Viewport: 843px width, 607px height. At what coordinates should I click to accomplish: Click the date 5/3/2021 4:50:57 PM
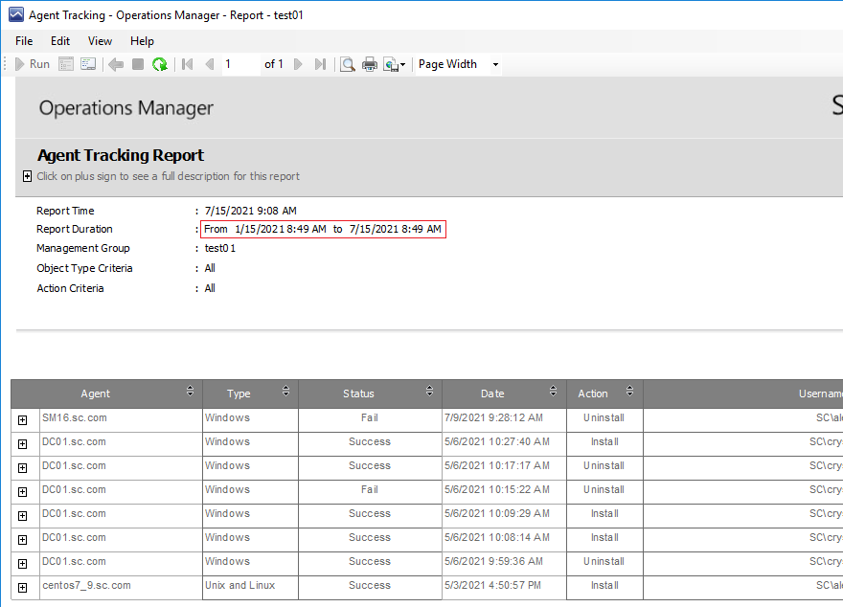coord(492,586)
